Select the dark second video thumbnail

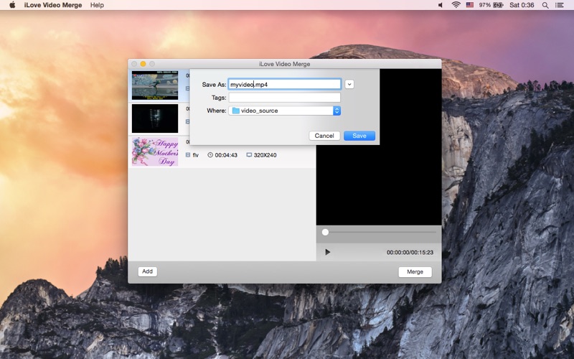155,118
